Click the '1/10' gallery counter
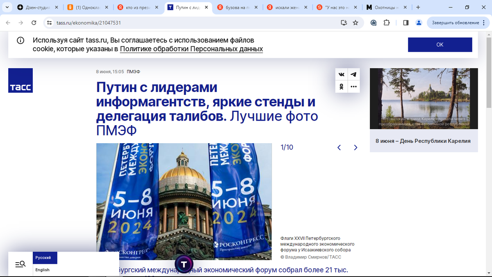Image resolution: width=492 pixels, height=277 pixels. [x=287, y=148]
